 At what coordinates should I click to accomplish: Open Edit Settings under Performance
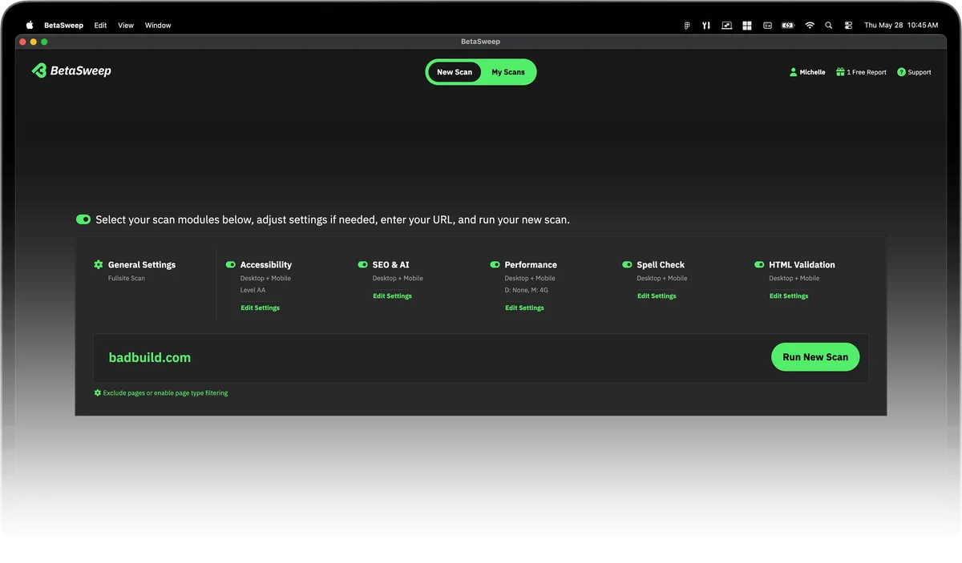[x=525, y=308]
